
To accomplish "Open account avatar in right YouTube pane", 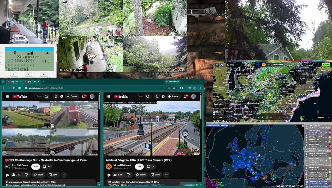I will click(x=194, y=97).
